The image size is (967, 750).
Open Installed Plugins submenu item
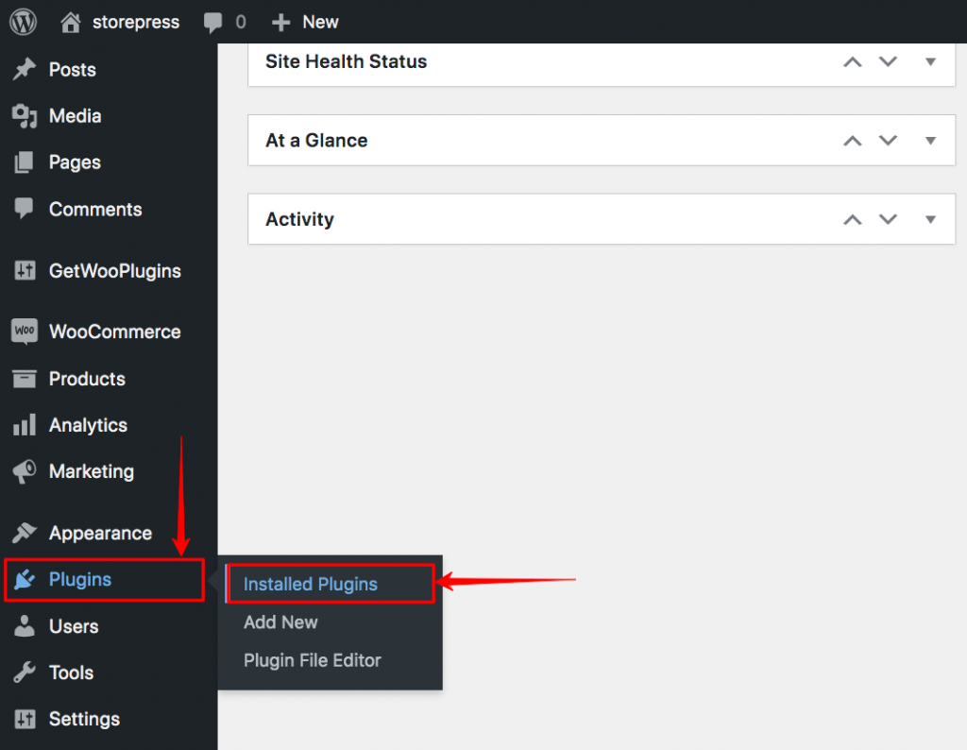[x=310, y=584]
